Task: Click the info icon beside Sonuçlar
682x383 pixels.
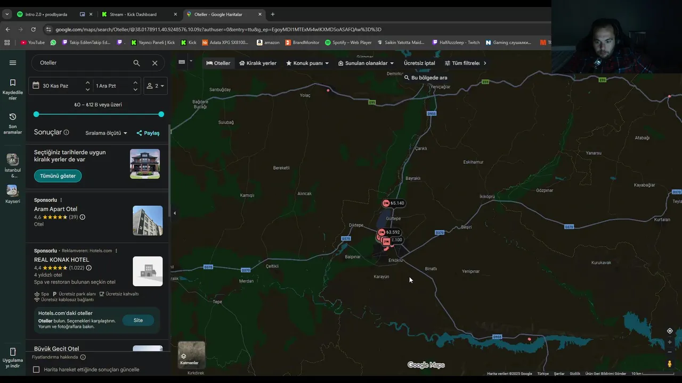Action: tap(67, 132)
